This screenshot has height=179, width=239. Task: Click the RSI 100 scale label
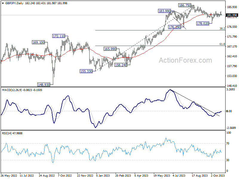click(229, 132)
